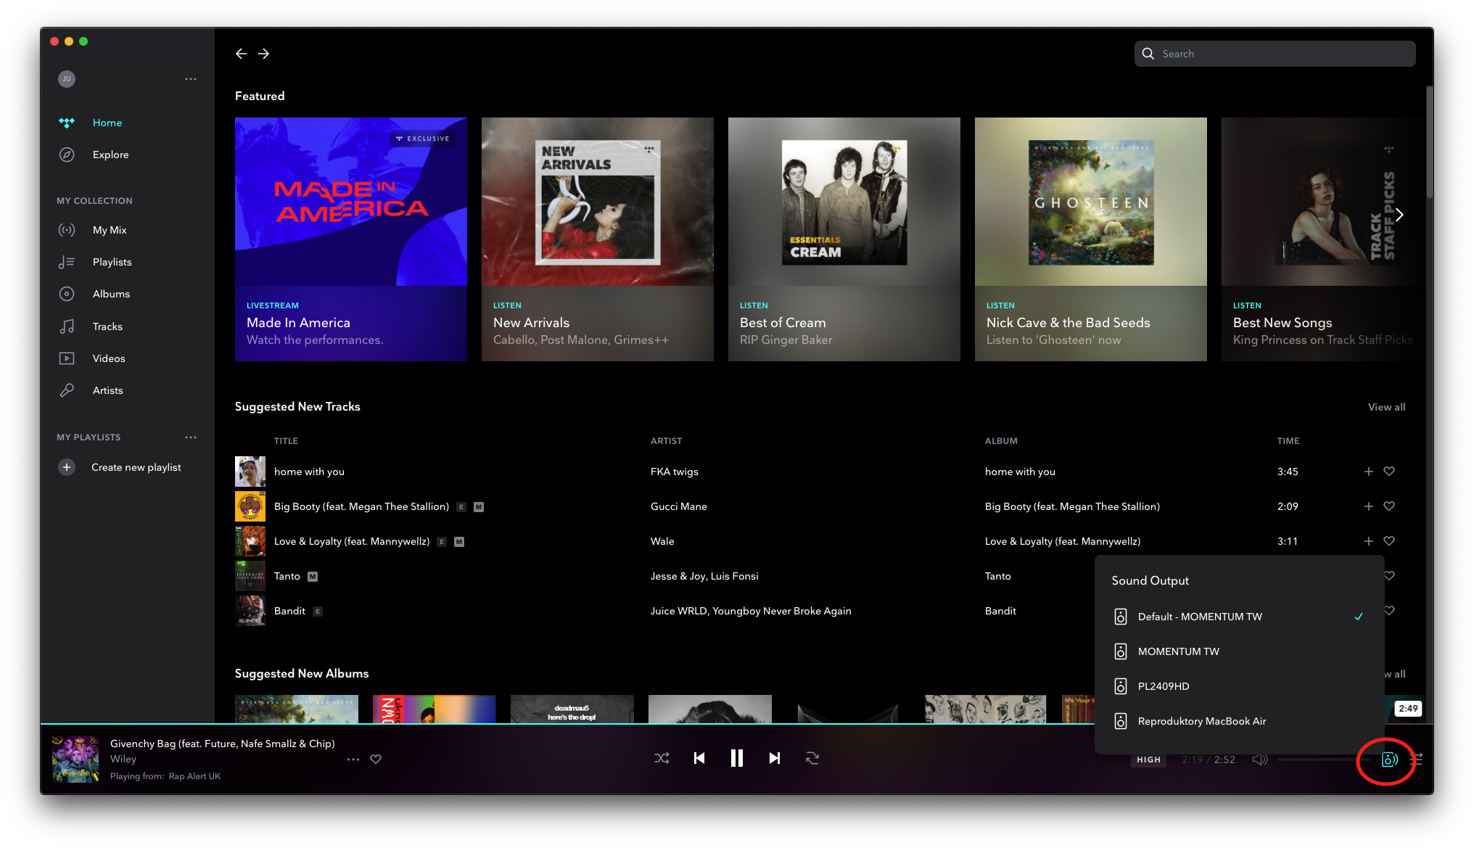Favorite the track home with you
This screenshot has width=1474, height=848.
tap(1389, 472)
